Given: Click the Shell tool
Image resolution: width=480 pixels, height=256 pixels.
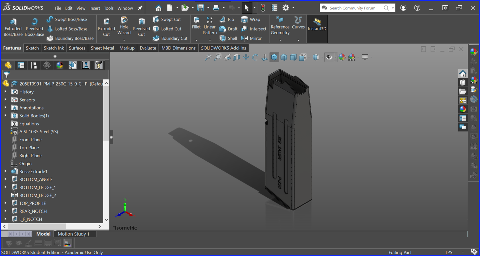Looking at the screenshot, I should click(x=228, y=38).
